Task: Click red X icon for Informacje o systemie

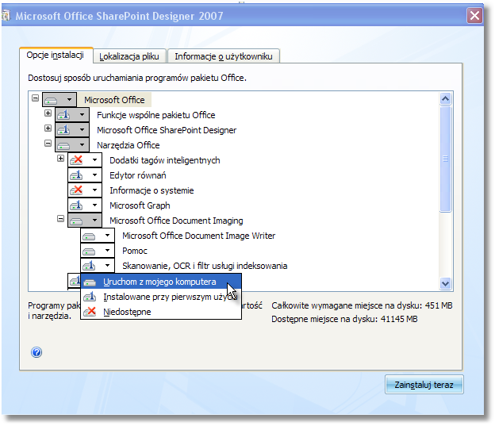Action: coord(76,190)
